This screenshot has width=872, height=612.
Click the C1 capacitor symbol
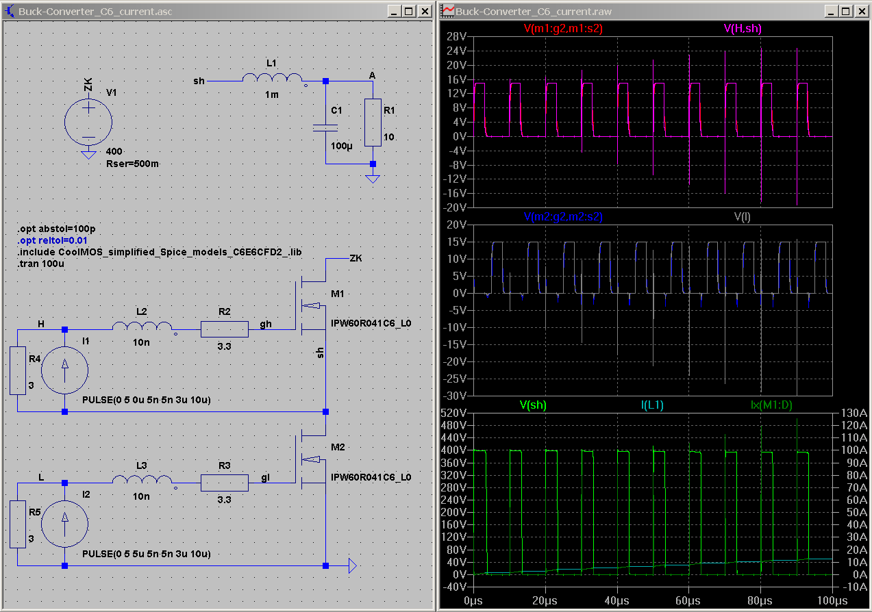point(325,127)
